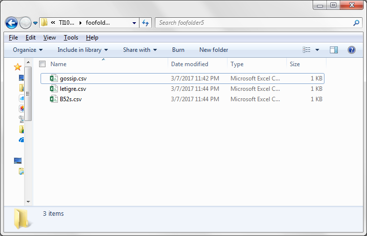Open the File menu
367x236 pixels.
[x=13, y=38]
